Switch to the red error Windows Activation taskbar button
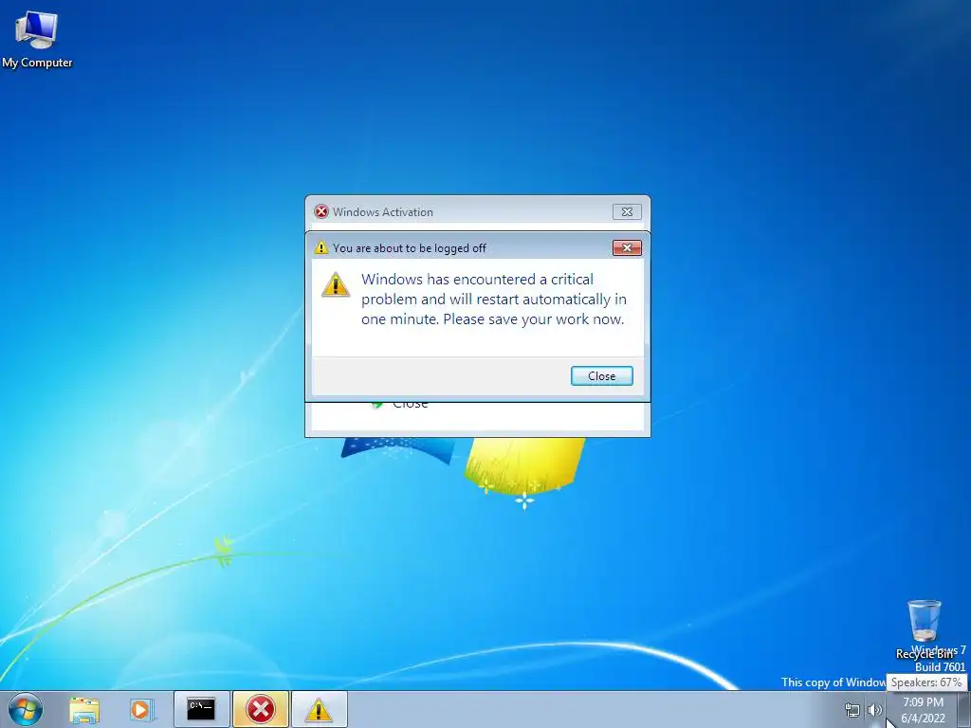Screen dimensions: 971x728 coord(261,709)
